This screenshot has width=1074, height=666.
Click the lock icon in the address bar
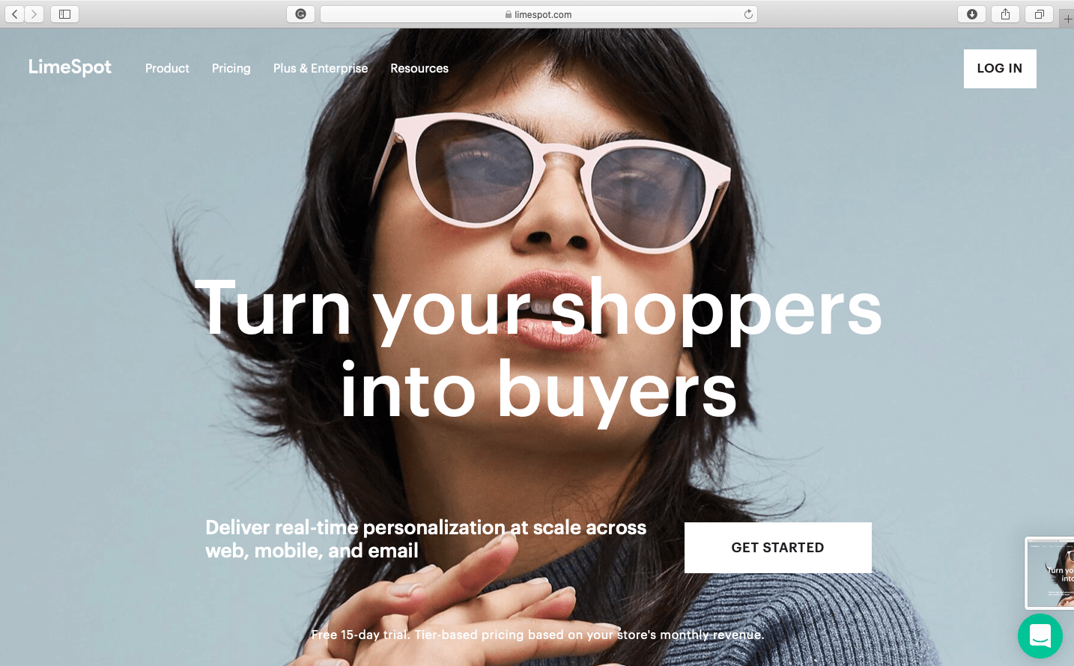(509, 14)
